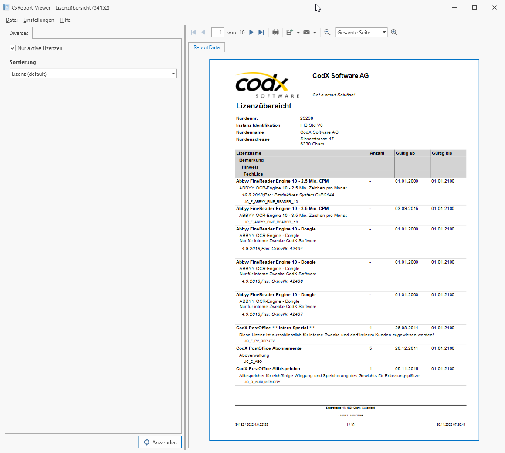The image size is (505, 453).
Task: Uncheck the 'Nur aktive Lizenzen' checkbox
Action: point(13,48)
